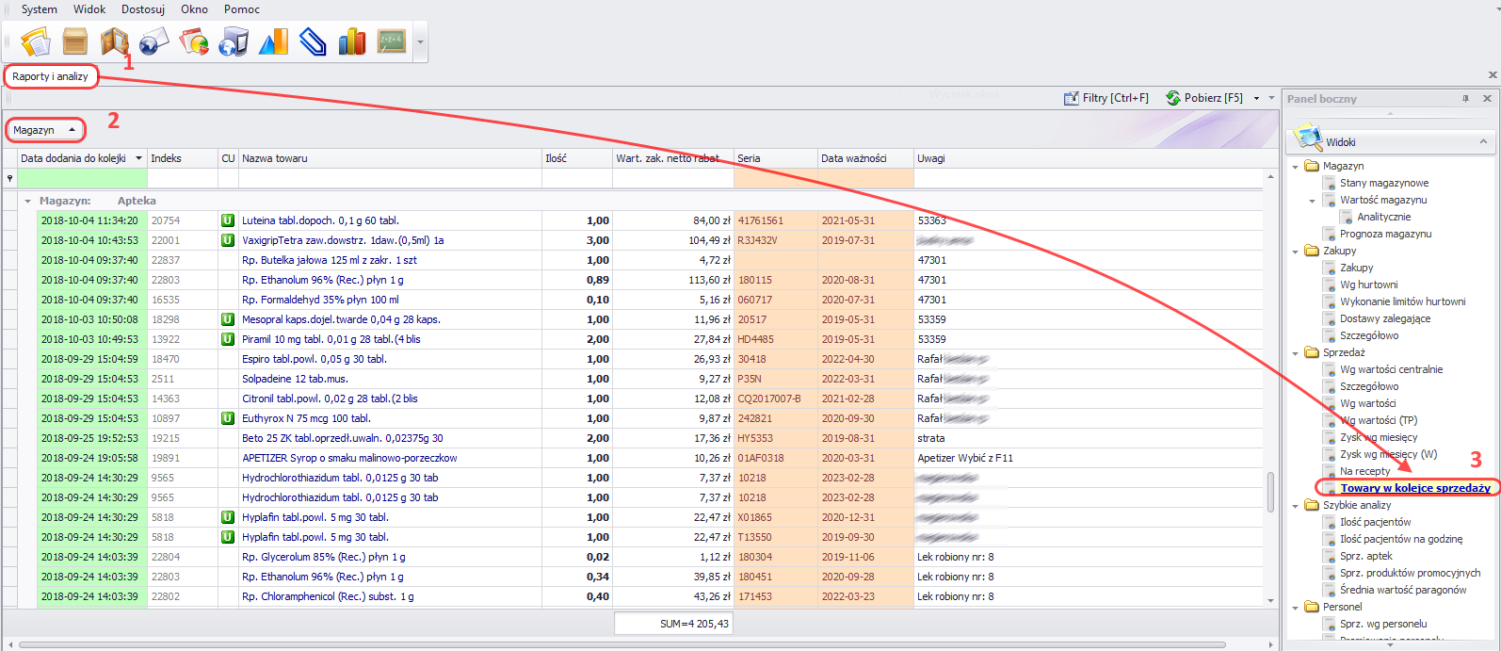Open the colored bar chart icon
Viewport: 1501px width, 651px height.
pyautogui.click(x=352, y=41)
